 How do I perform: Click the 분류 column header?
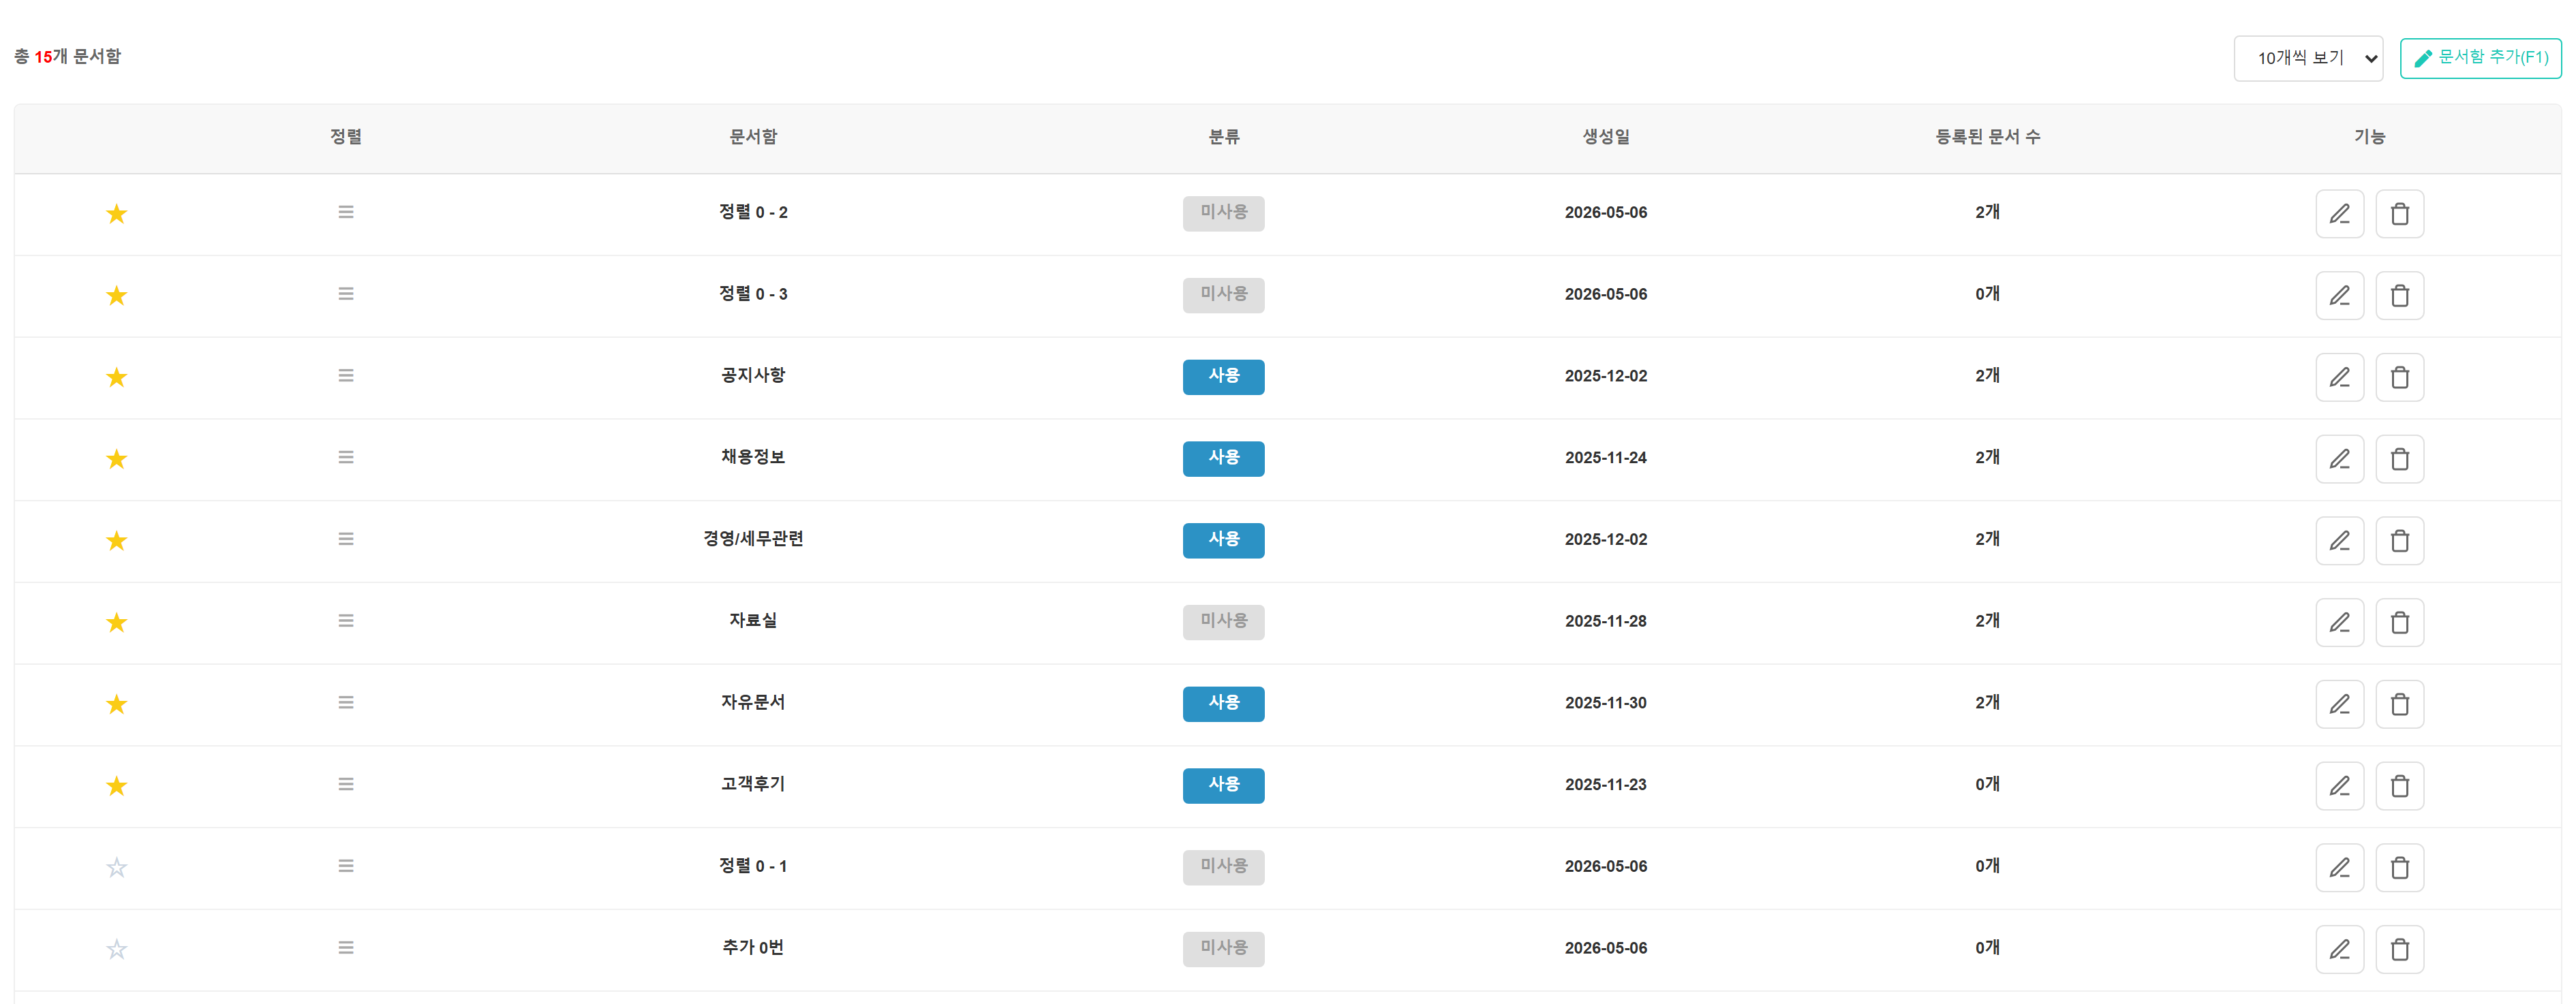(x=1223, y=137)
